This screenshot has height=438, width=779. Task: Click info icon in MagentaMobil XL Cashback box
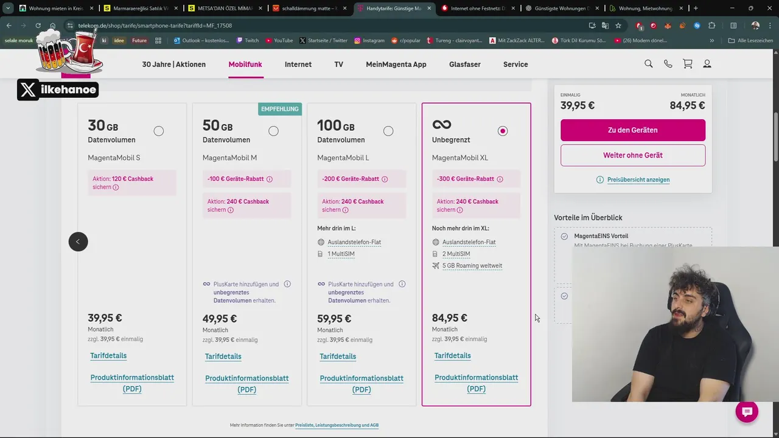459,210
